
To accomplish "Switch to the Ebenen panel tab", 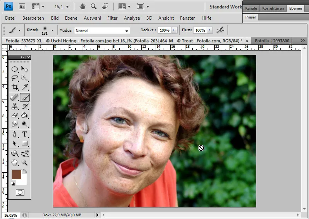I will pyautogui.click(x=295, y=8).
